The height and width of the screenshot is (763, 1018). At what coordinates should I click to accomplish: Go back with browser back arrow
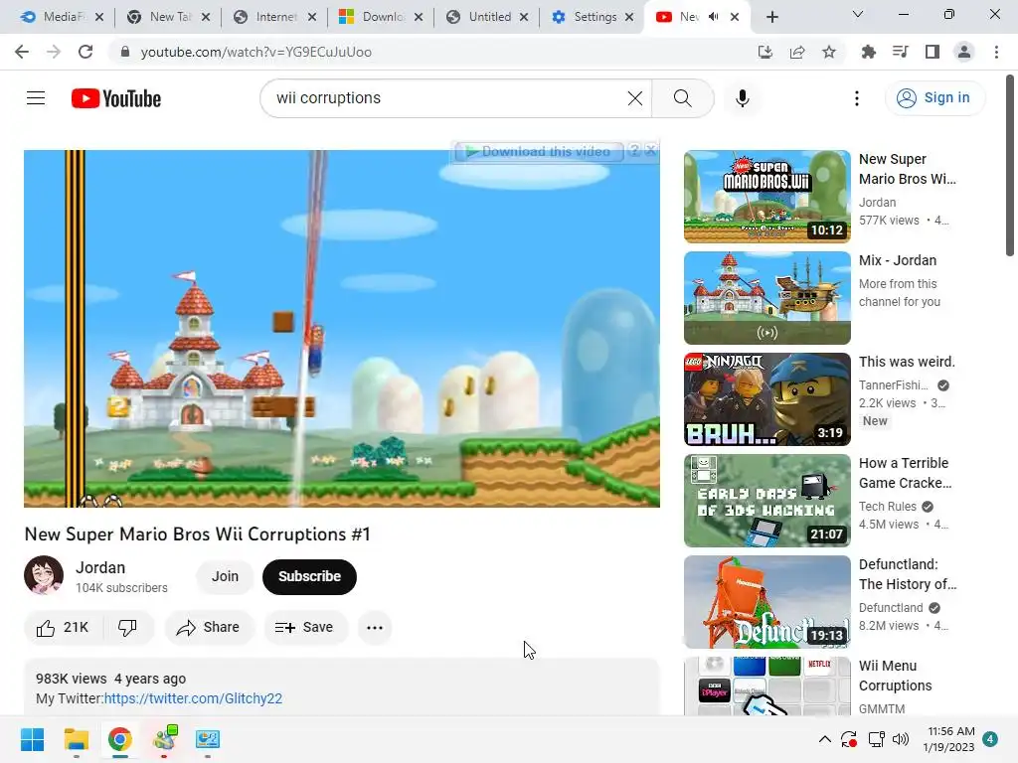click(x=22, y=52)
